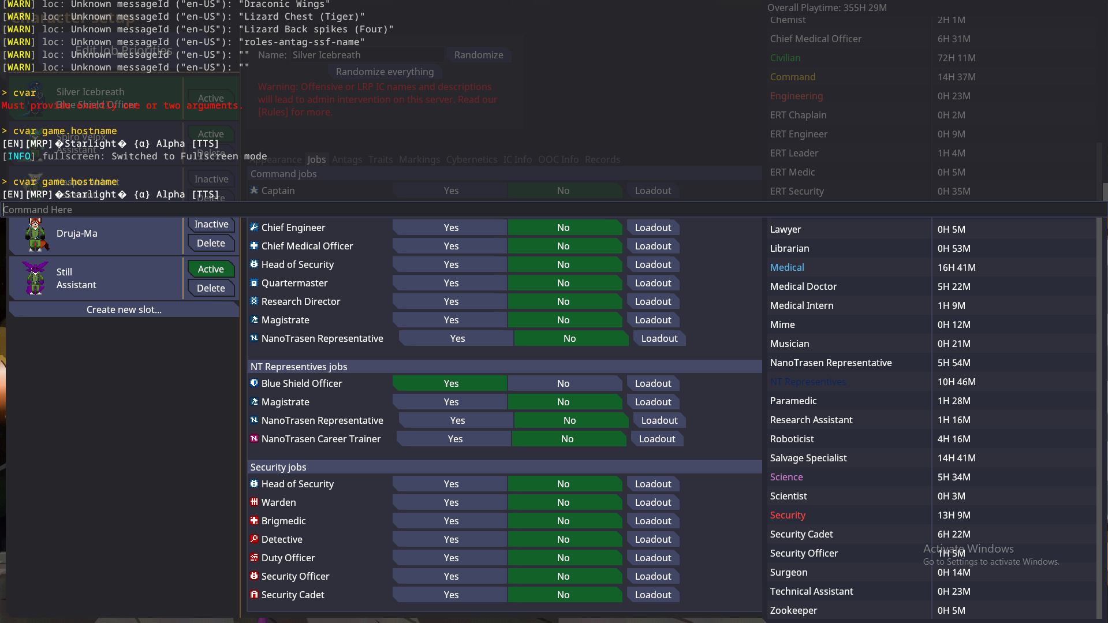Delete the Still character slot
This screenshot has width=1108, height=623.
click(x=211, y=288)
